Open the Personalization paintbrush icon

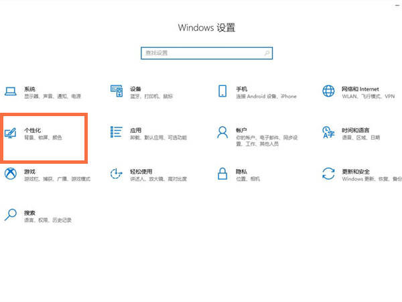pos(11,133)
